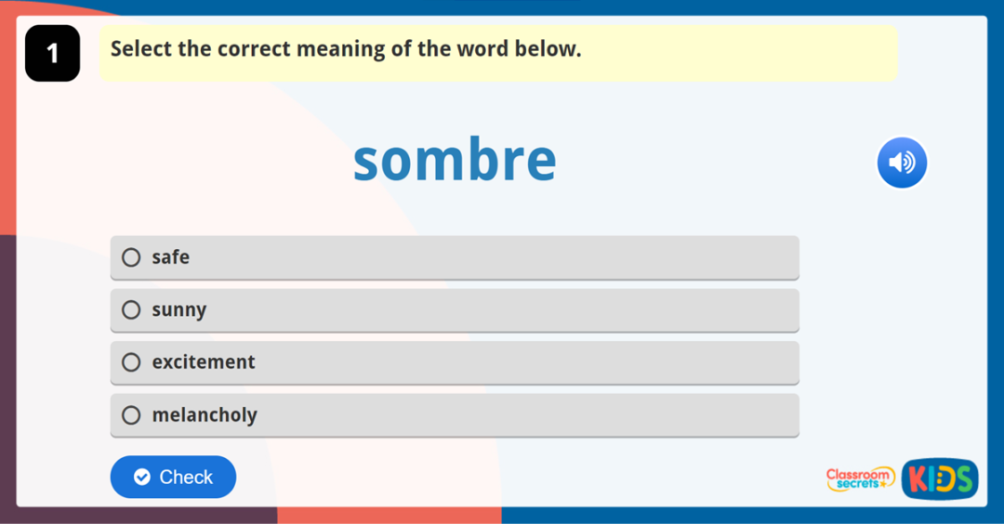This screenshot has width=1004, height=524.
Task: Select the radio button for melancholy
Action: tap(132, 414)
